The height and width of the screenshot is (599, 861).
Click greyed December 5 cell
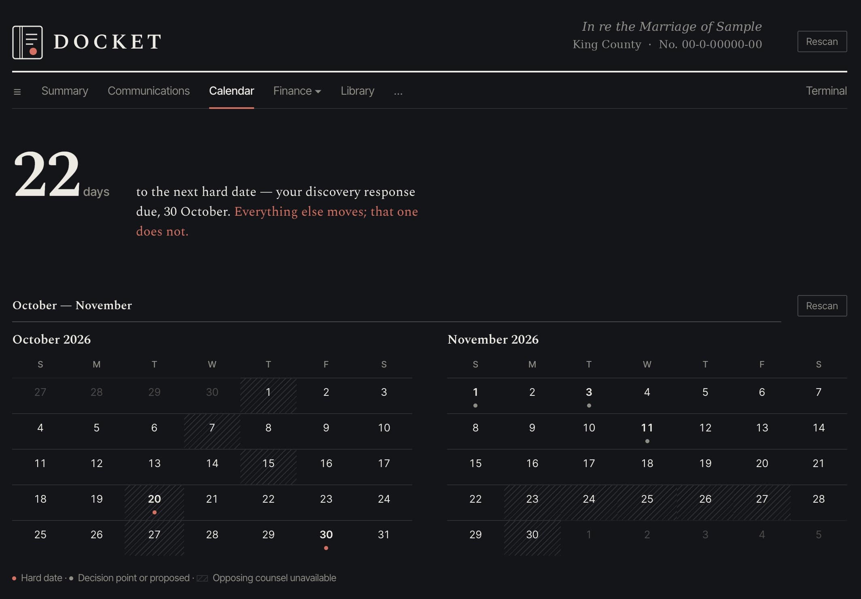(819, 538)
